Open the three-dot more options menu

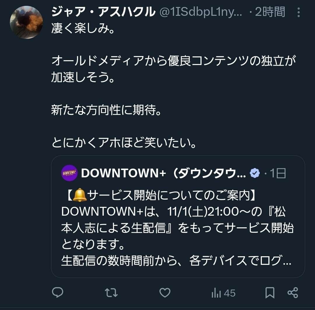tap(298, 13)
